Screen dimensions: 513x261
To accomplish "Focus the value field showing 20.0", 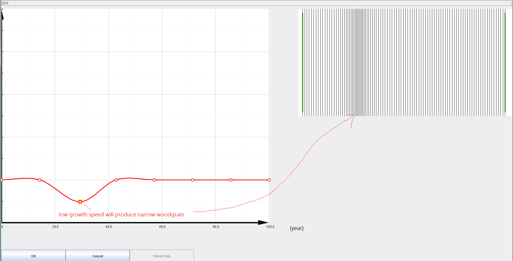I will pos(256,3).
